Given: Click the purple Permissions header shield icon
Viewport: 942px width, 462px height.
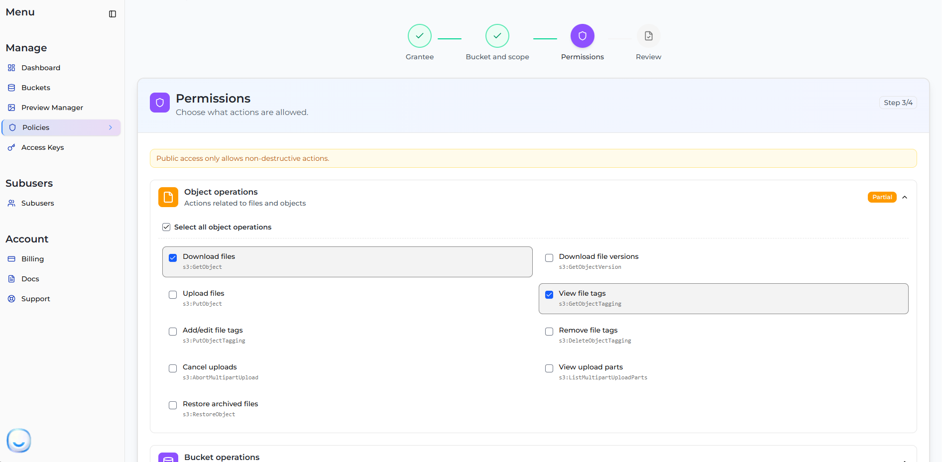Looking at the screenshot, I should click(160, 103).
